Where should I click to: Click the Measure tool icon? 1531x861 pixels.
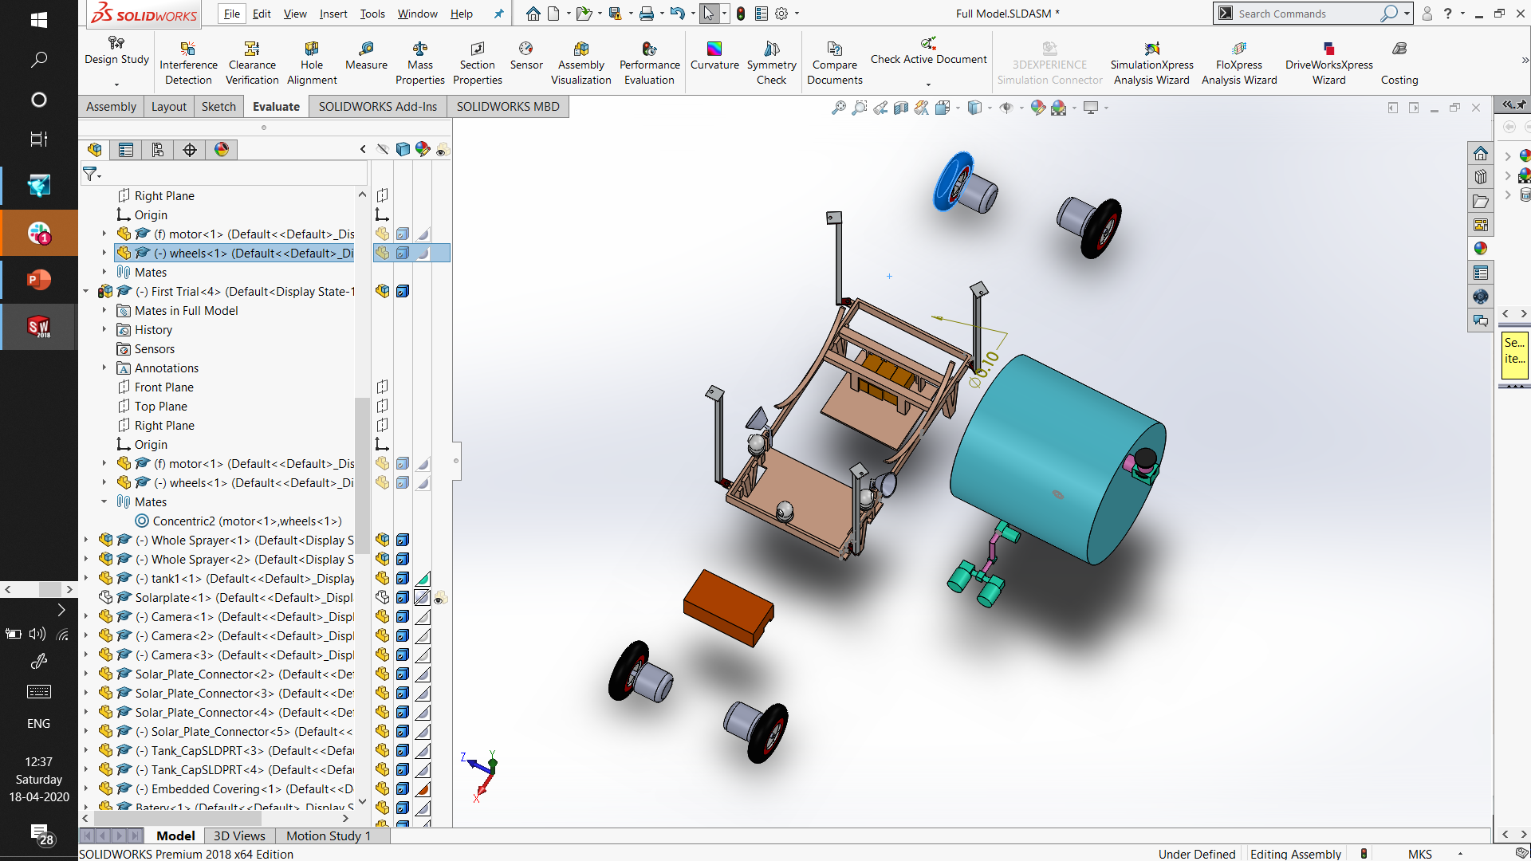[x=366, y=49]
